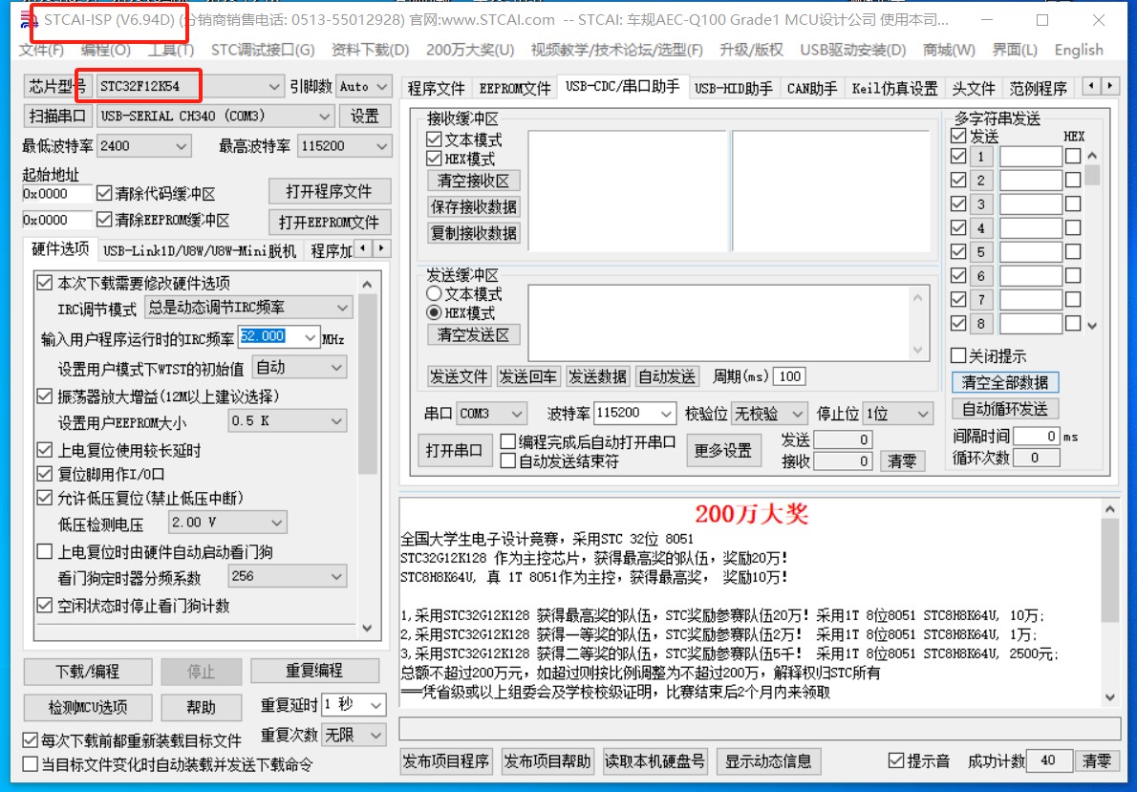Enable 编程完成后自动打开串口 checkbox
The width and height of the screenshot is (1137, 792).
click(x=508, y=441)
